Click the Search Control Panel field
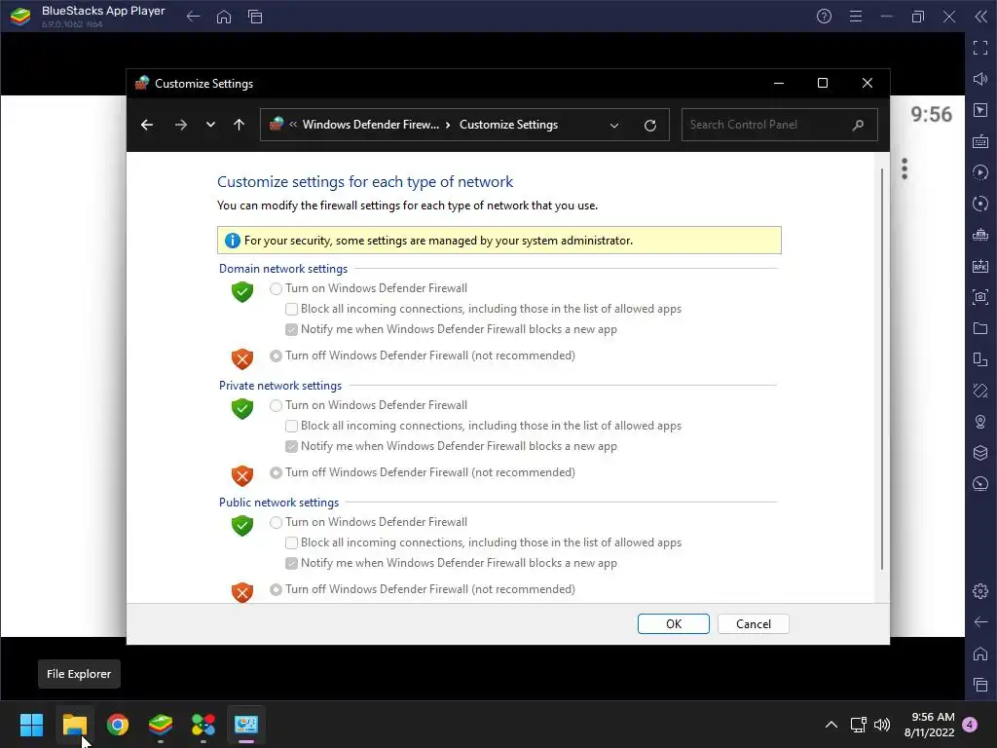997x748 pixels. (x=780, y=125)
